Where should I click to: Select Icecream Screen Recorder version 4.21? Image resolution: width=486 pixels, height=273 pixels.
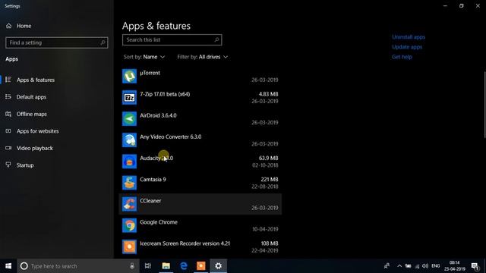click(x=185, y=243)
